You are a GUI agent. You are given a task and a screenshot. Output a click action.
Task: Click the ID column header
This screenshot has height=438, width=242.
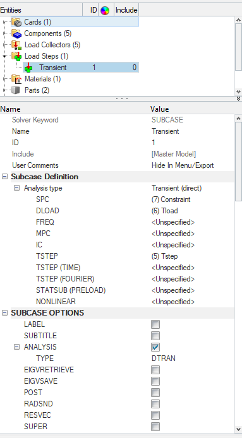tap(90, 10)
